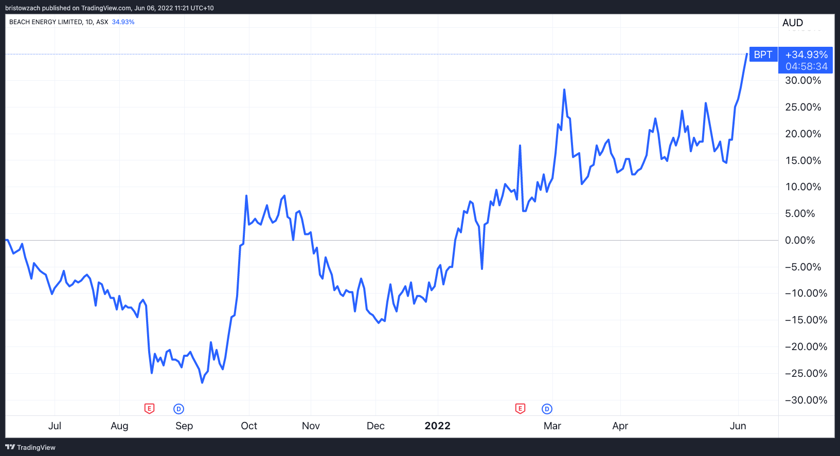Viewport: 840px width, 456px height.
Task: Click the 25.00% axis label
Action: [803, 107]
